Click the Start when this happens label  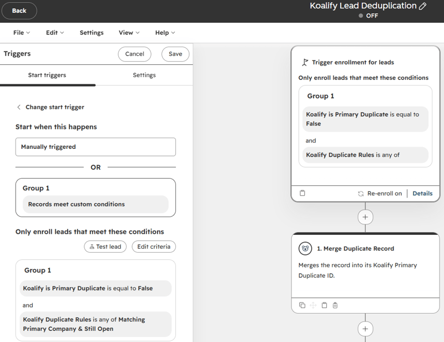(56, 127)
